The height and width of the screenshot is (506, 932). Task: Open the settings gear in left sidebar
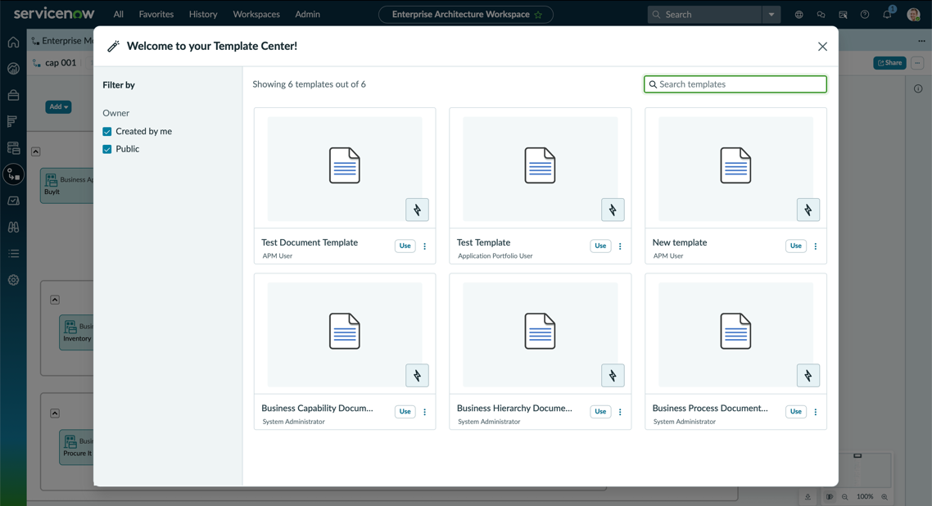click(x=13, y=280)
